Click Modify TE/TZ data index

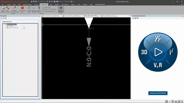[49, 9]
